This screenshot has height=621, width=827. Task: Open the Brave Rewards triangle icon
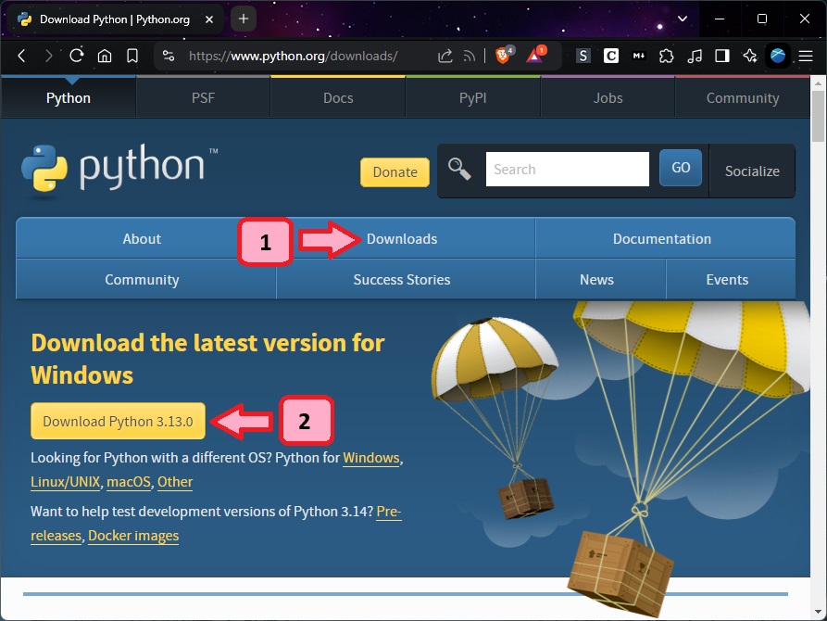click(x=536, y=56)
